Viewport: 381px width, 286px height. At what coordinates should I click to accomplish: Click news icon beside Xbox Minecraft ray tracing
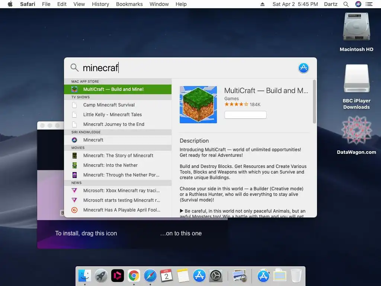(x=74, y=190)
